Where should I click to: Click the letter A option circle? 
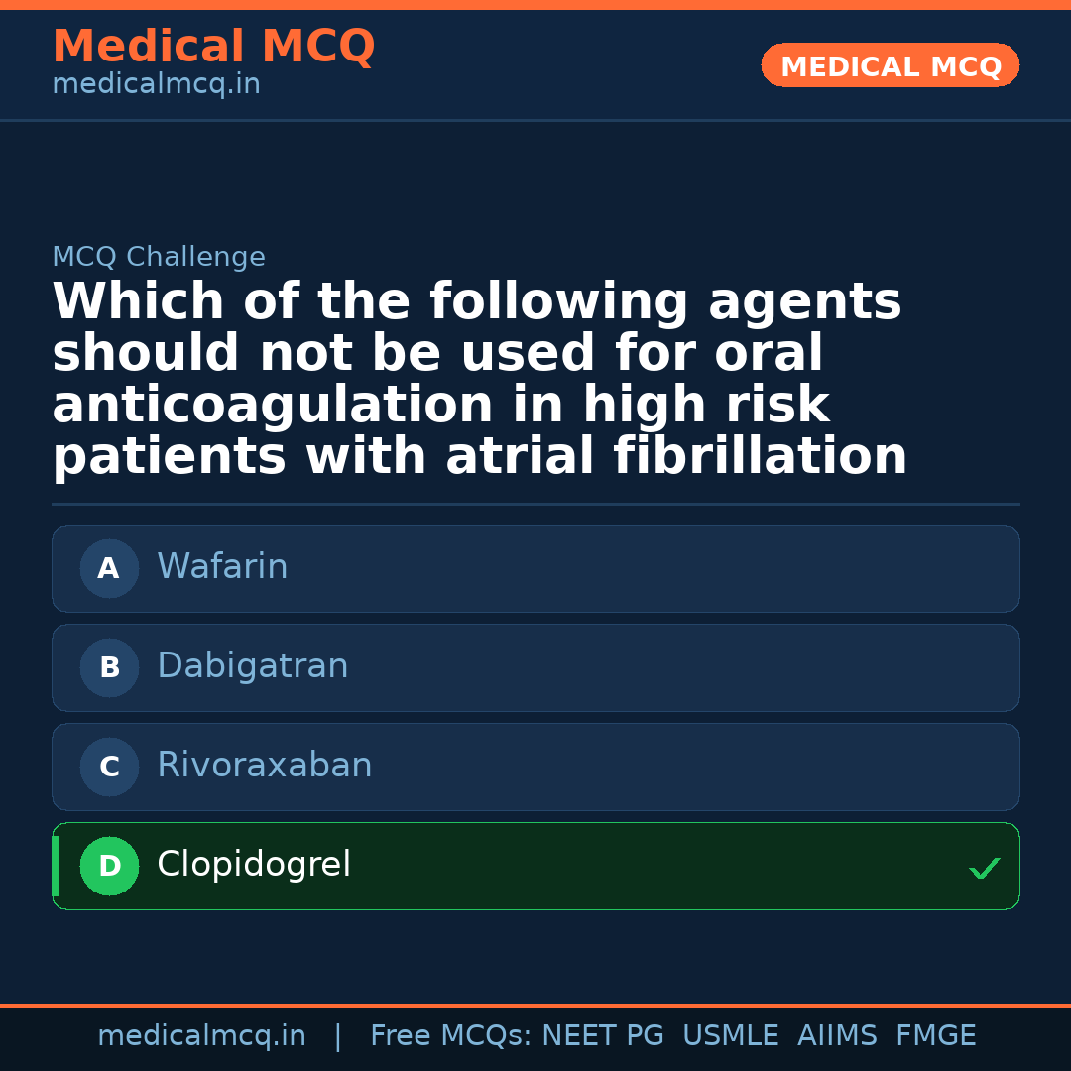(109, 568)
